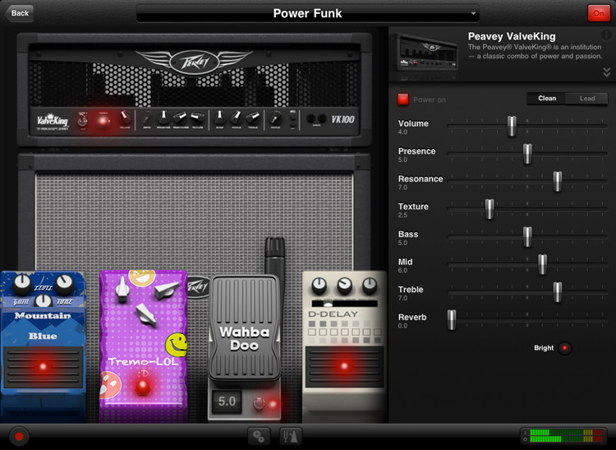Click the Peavey ValveKing title text
The image size is (616, 450).
(x=512, y=36)
